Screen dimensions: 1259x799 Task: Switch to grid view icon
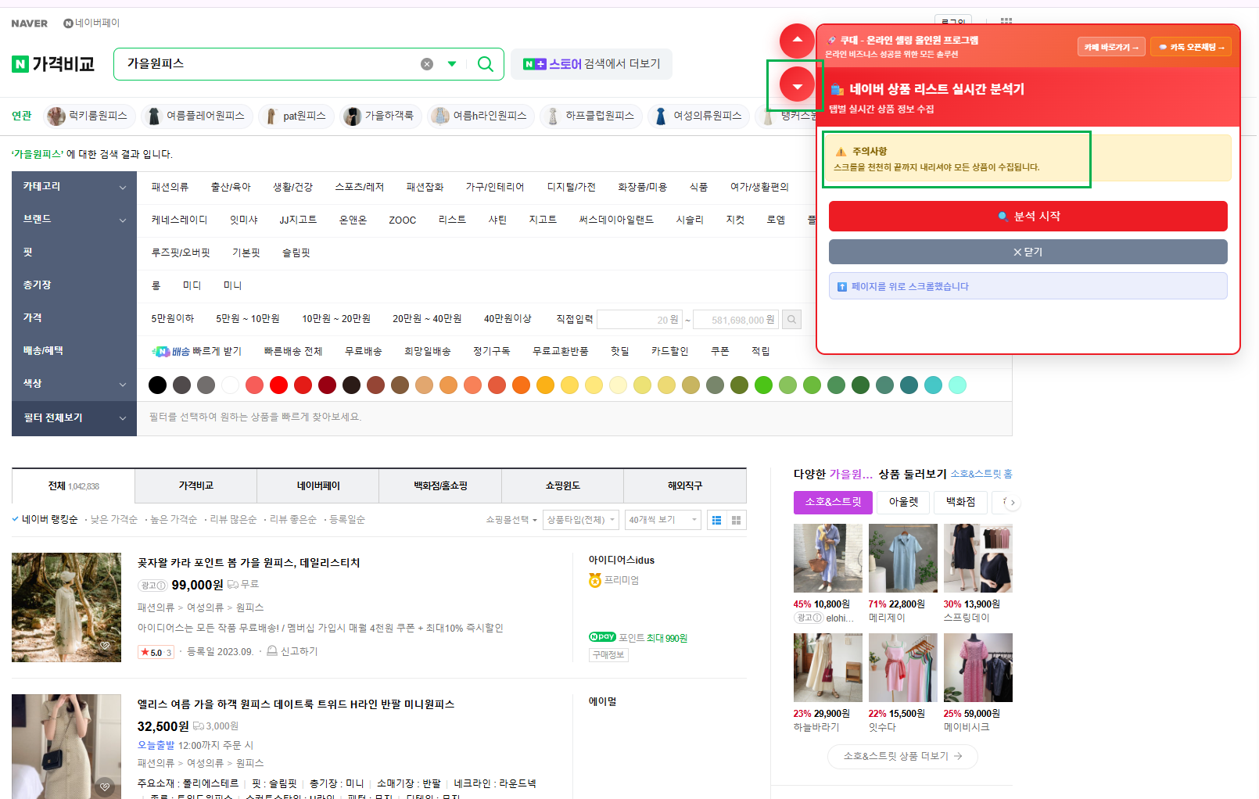point(736,520)
